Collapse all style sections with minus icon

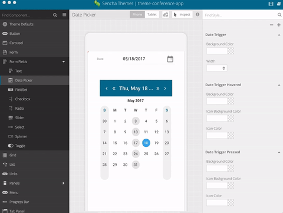point(272,25)
